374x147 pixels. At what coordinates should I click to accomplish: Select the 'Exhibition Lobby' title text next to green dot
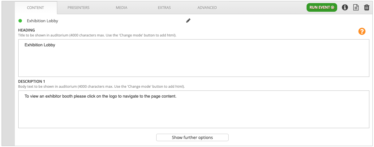coord(42,21)
